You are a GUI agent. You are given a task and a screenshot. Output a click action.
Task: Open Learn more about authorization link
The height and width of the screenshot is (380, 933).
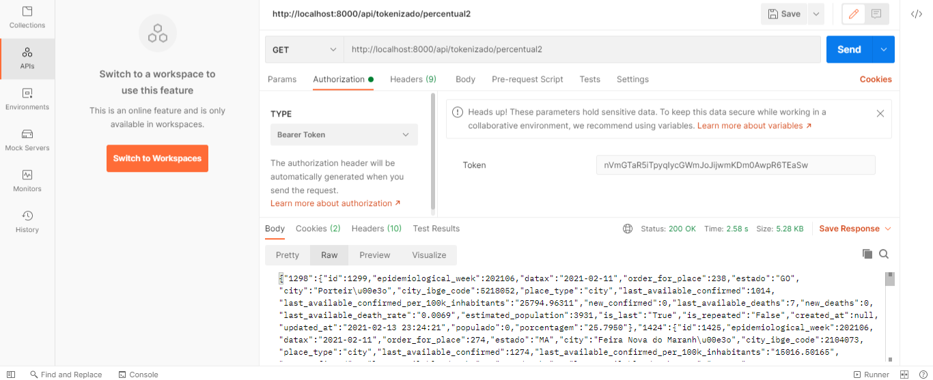(x=335, y=203)
